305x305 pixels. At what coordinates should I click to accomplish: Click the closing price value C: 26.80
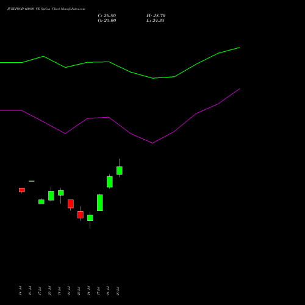[107, 16]
